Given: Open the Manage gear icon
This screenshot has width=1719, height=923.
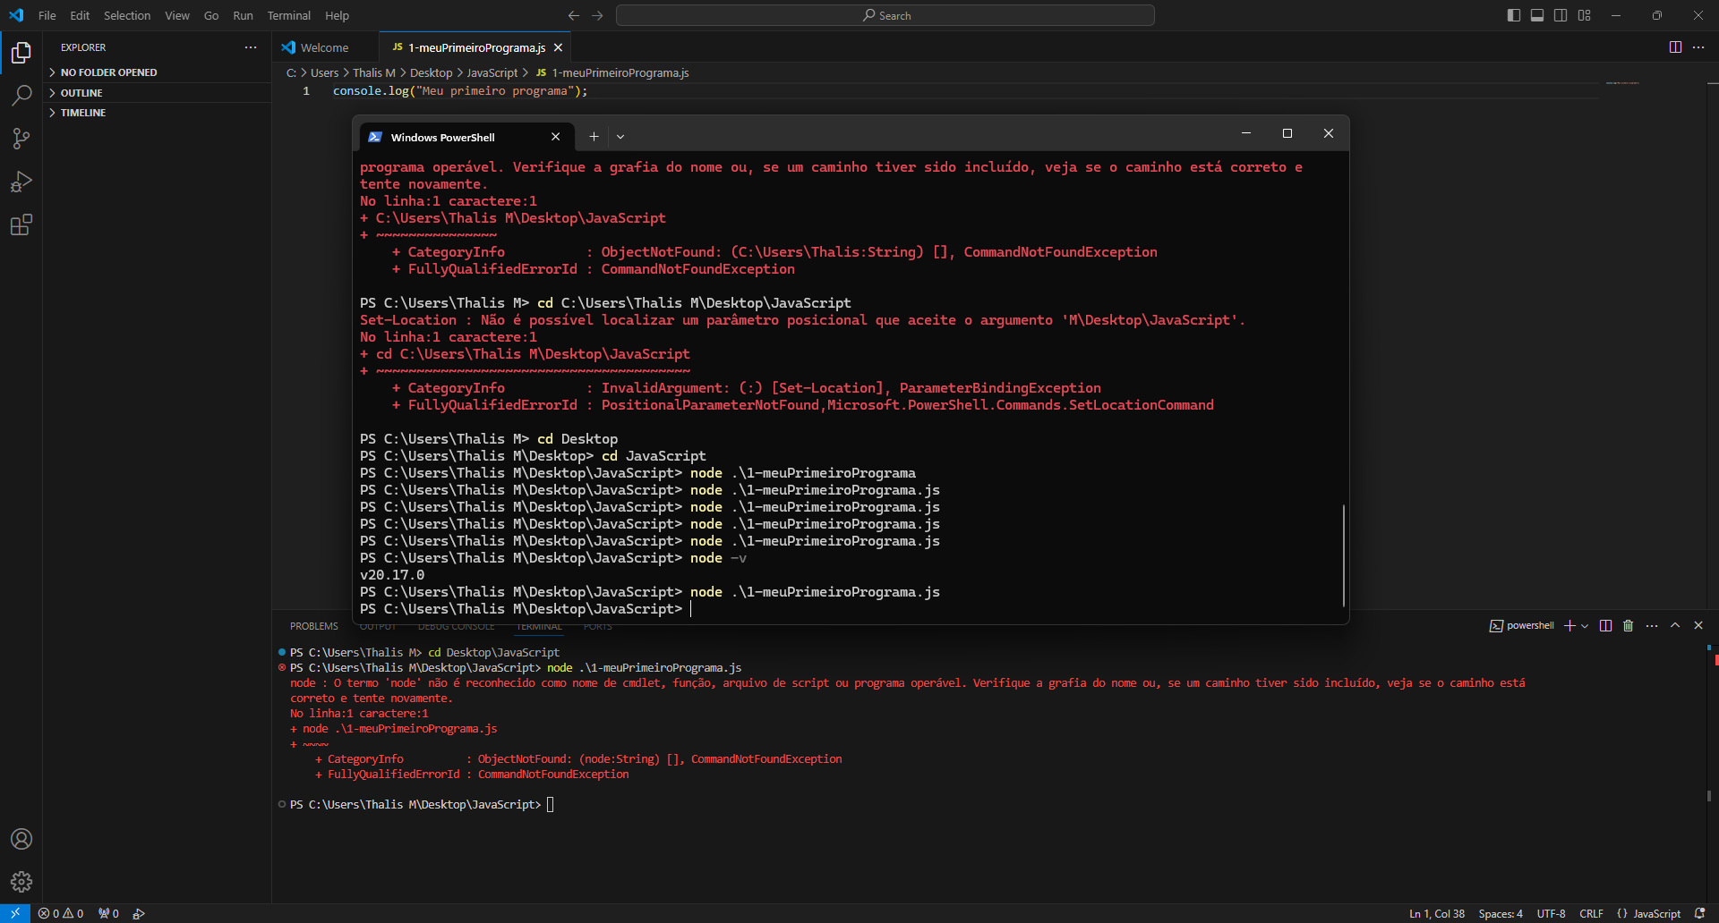Looking at the screenshot, I should (21, 882).
